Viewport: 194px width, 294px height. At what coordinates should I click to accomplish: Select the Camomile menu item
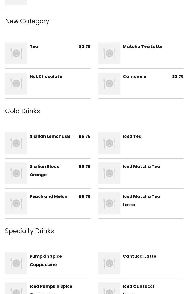click(x=135, y=77)
